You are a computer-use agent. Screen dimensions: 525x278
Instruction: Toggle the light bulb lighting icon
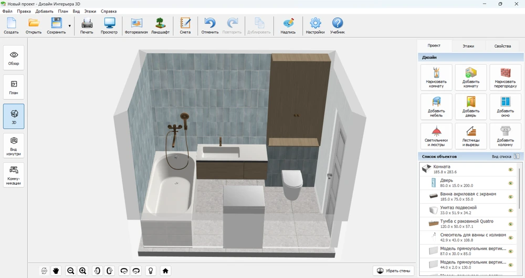click(151, 271)
